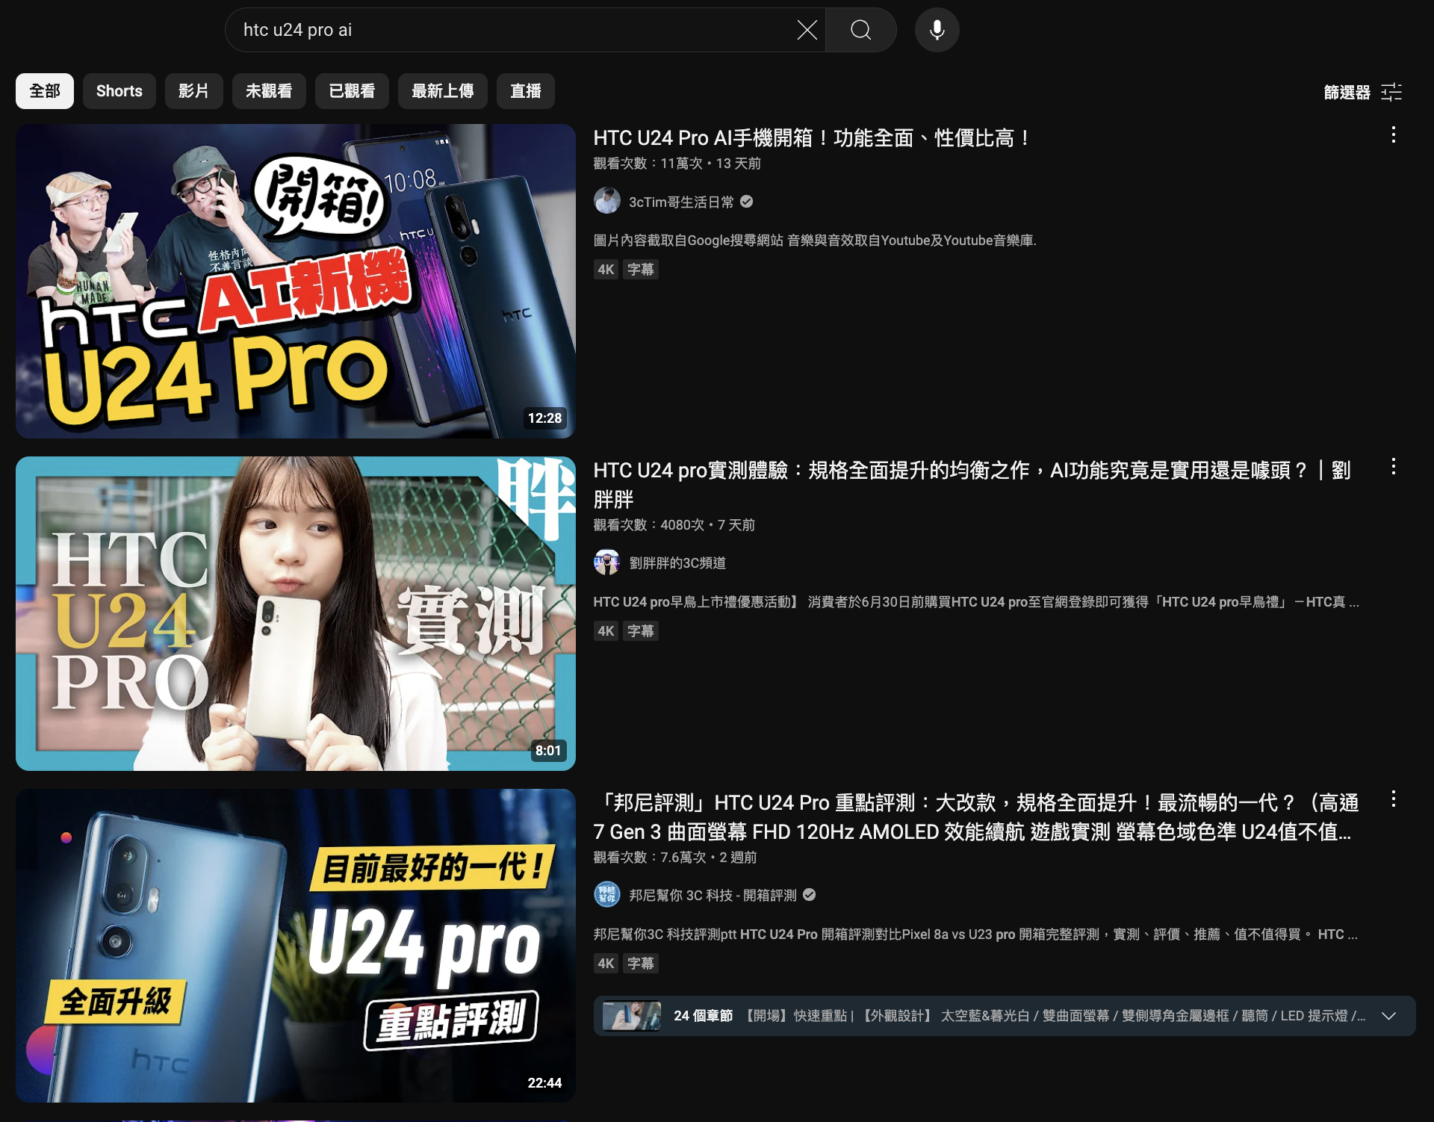This screenshot has width=1434, height=1122.
Task: Select the 最新上傳 filter chip
Action: click(443, 91)
